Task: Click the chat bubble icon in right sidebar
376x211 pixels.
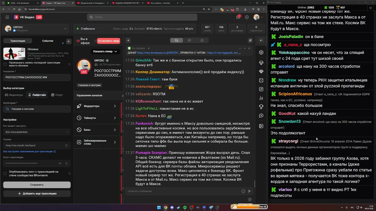Action: [261, 116]
